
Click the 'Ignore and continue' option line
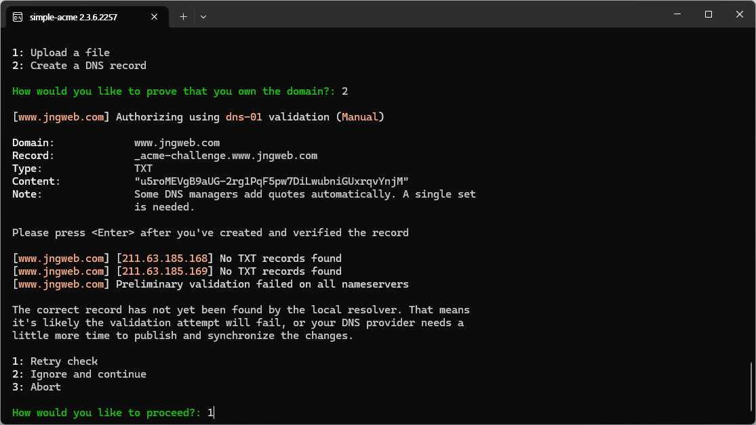tap(79, 374)
